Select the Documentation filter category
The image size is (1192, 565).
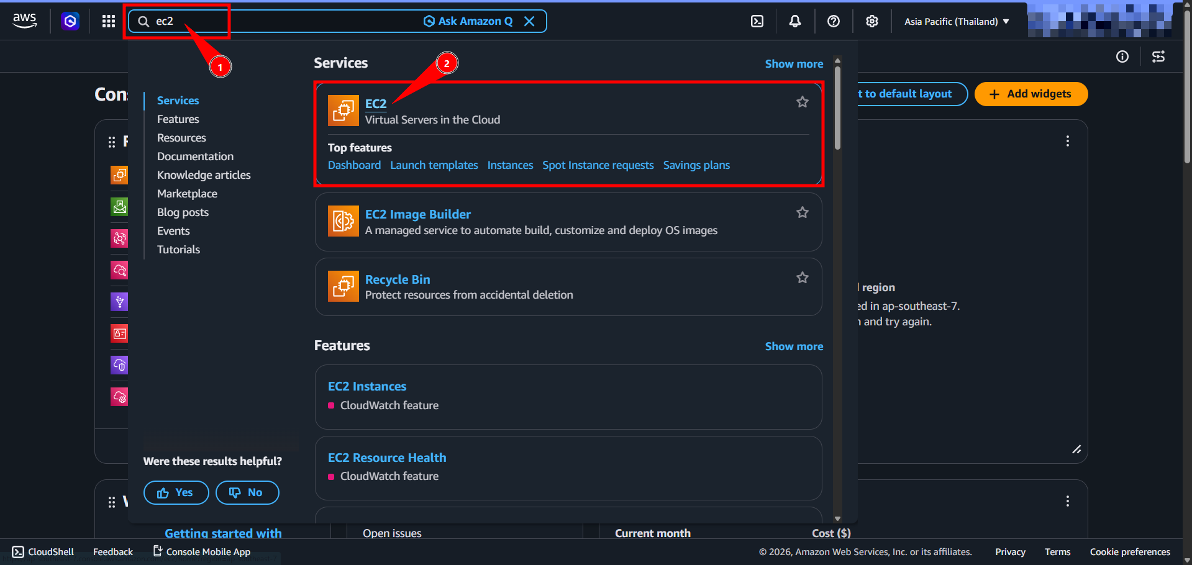[x=195, y=156]
